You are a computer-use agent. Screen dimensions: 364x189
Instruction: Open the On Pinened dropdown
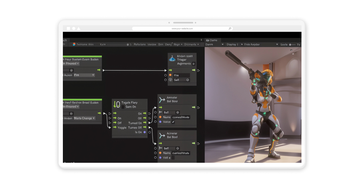point(71,63)
